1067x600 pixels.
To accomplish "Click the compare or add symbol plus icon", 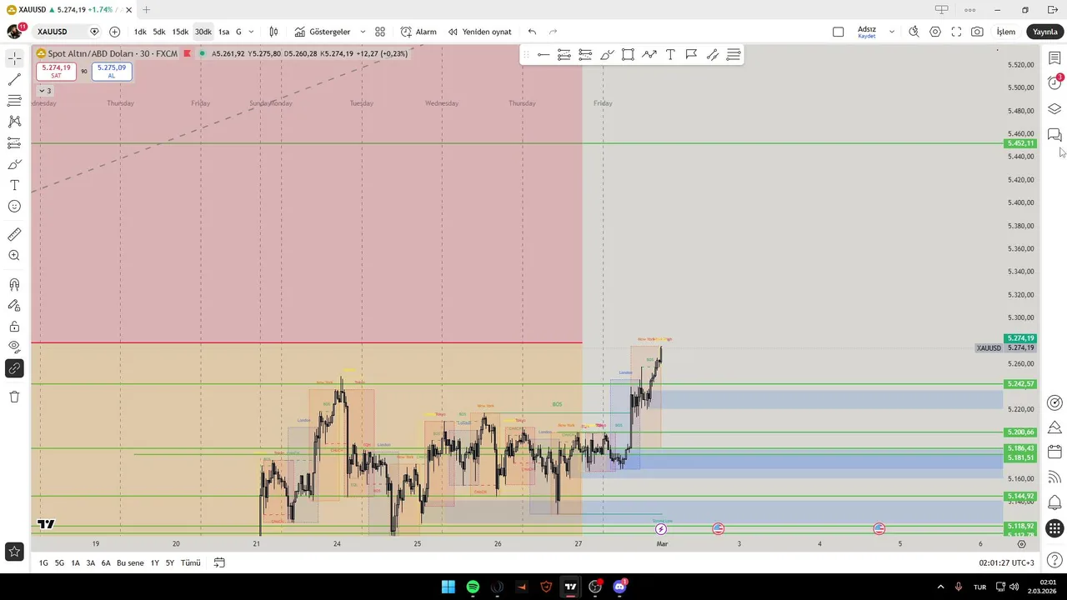I will click(x=114, y=32).
